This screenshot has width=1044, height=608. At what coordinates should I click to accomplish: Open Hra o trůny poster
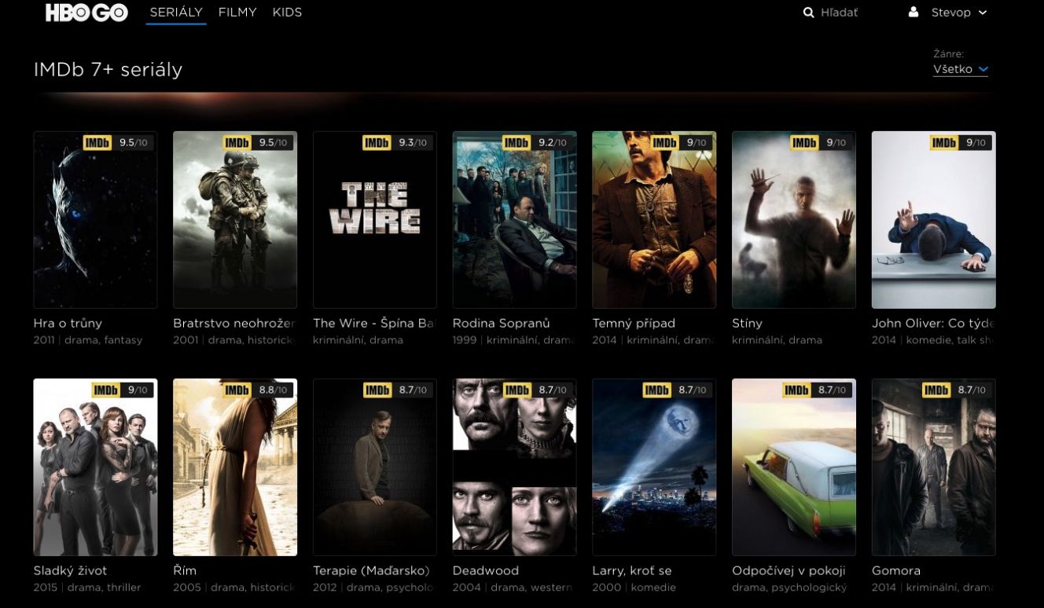pyautogui.click(x=95, y=219)
